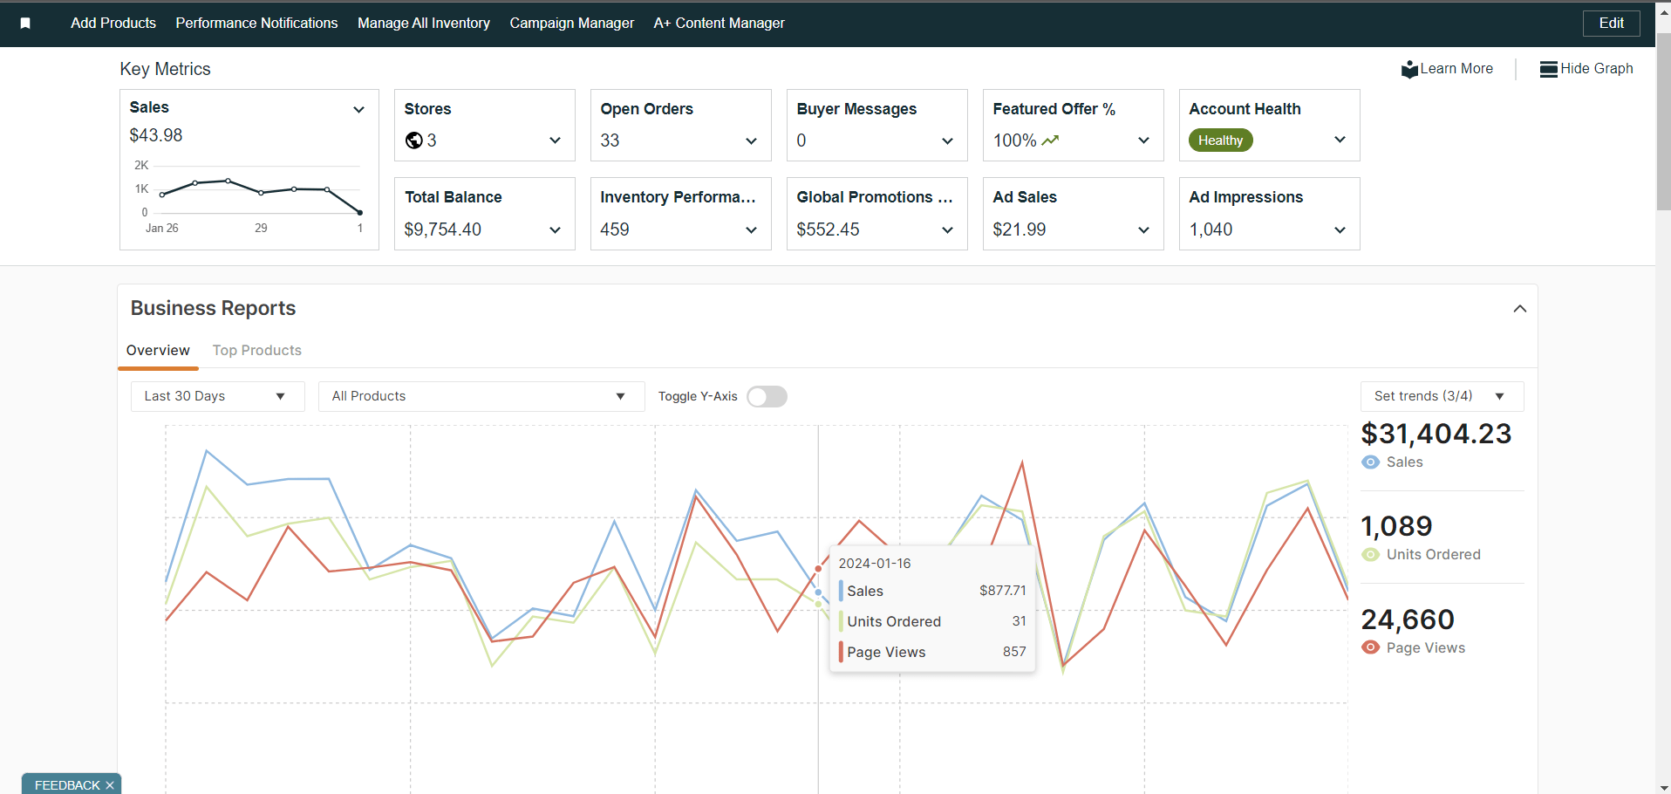1671x794 pixels.
Task: Click the 459 Inventory Performance value
Action: [x=615, y=229]
